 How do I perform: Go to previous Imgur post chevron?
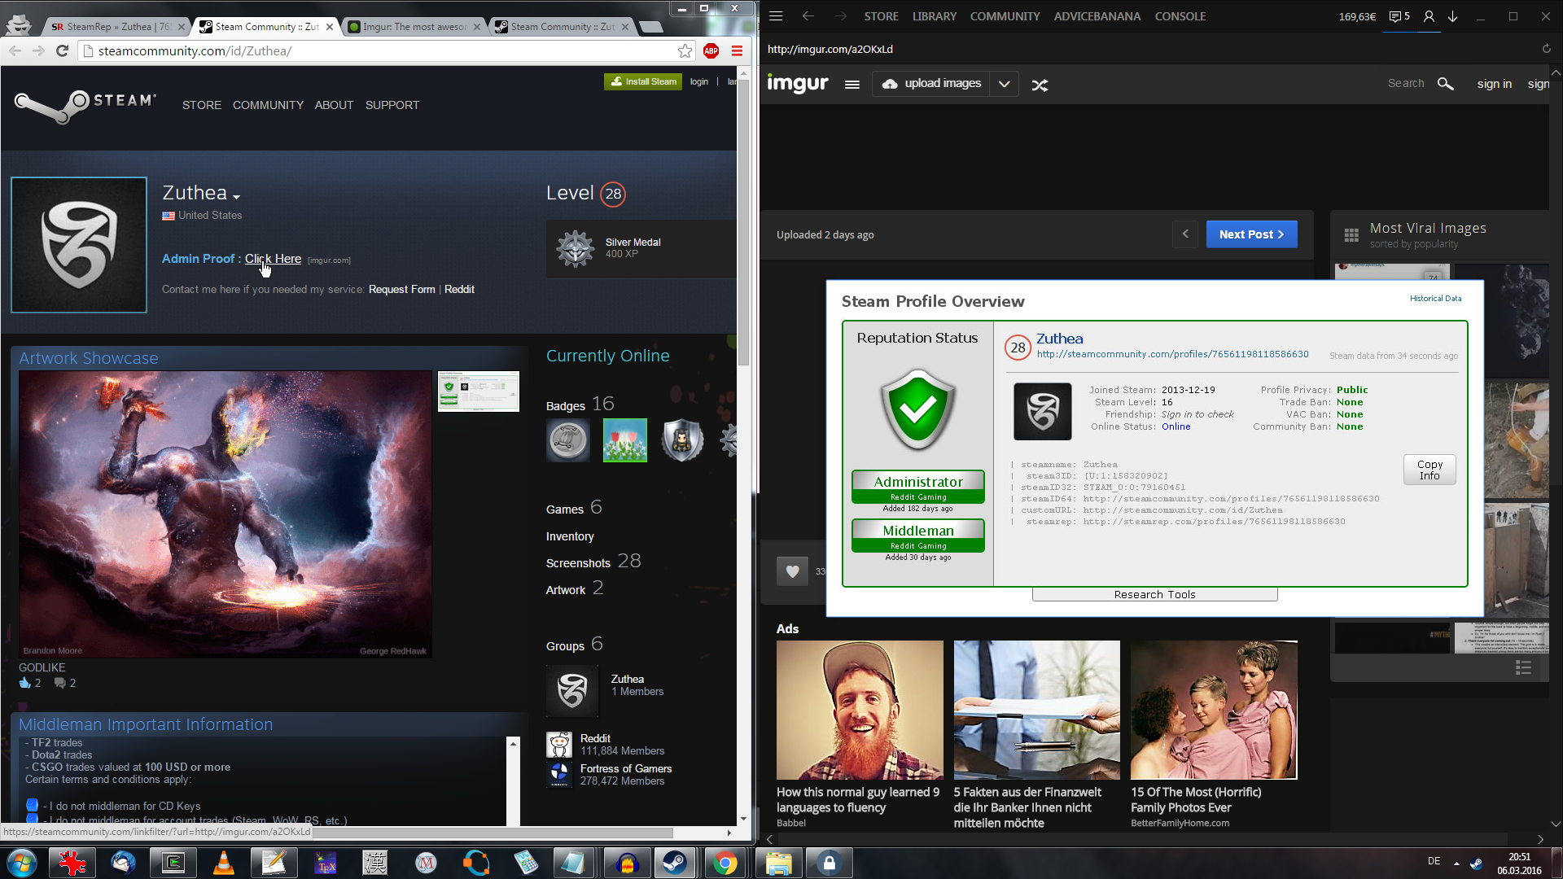coord(1185,234)
